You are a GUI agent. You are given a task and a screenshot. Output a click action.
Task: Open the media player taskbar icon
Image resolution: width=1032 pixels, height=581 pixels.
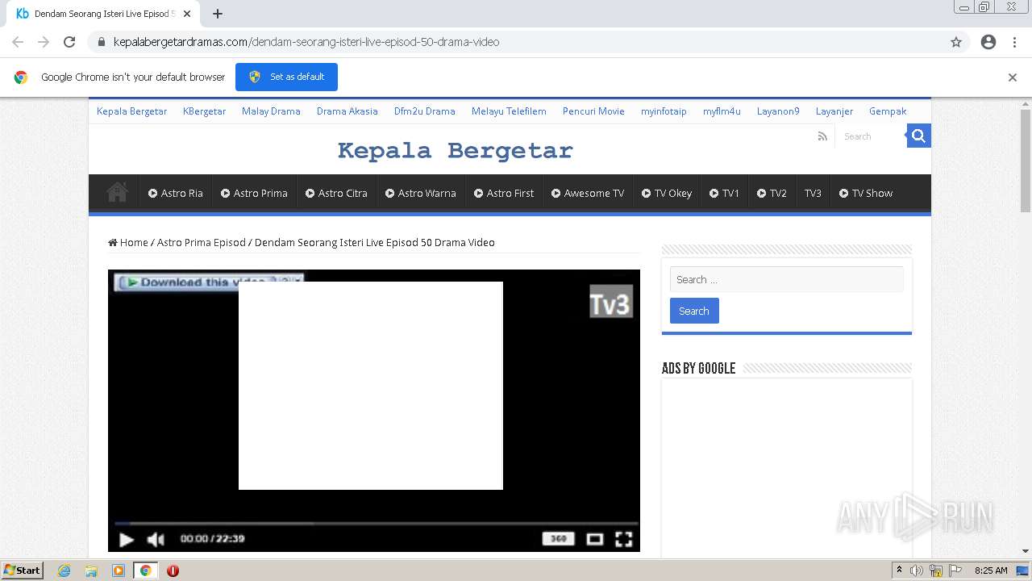(118, 571)
